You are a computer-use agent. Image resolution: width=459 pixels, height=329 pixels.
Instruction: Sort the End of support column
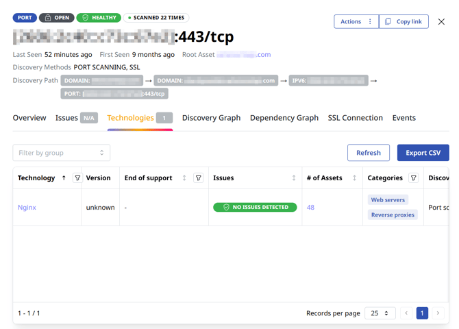point(184,178)
